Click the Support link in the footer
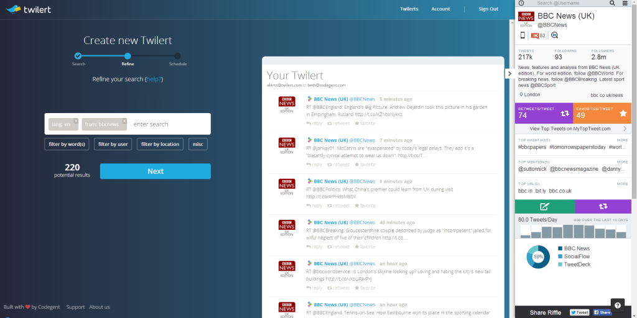 75,307
